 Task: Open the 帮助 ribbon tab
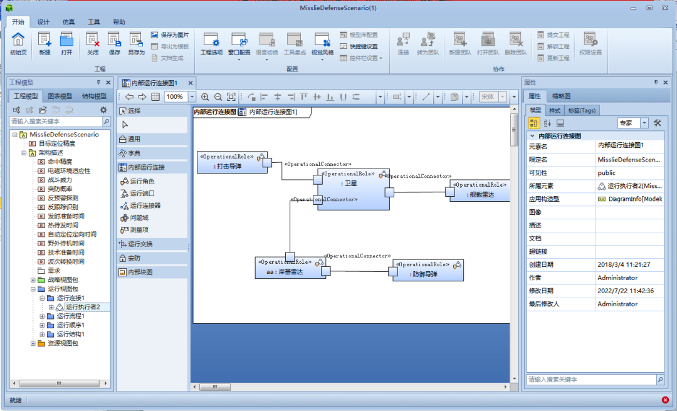pyautogui.click(x=119, y=22)
